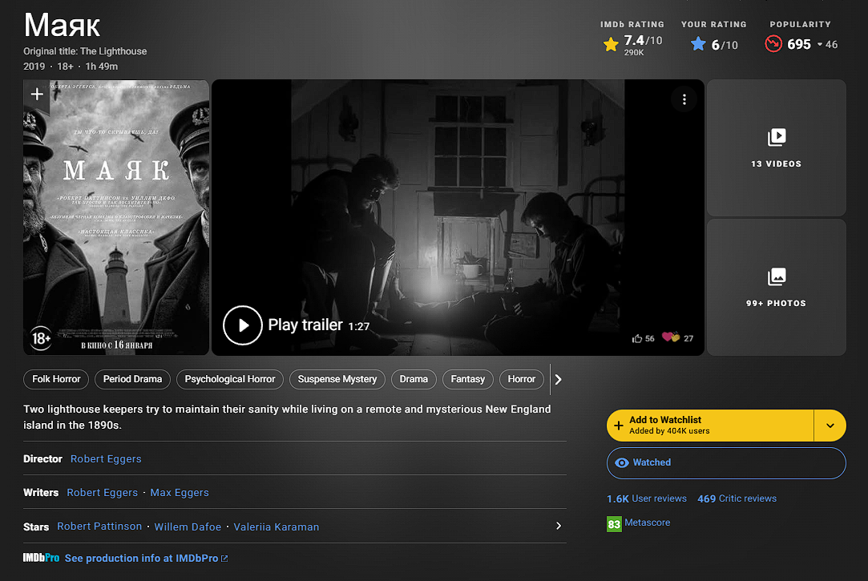Add to watchlist via poster plus icon

(x=37, y=95)
